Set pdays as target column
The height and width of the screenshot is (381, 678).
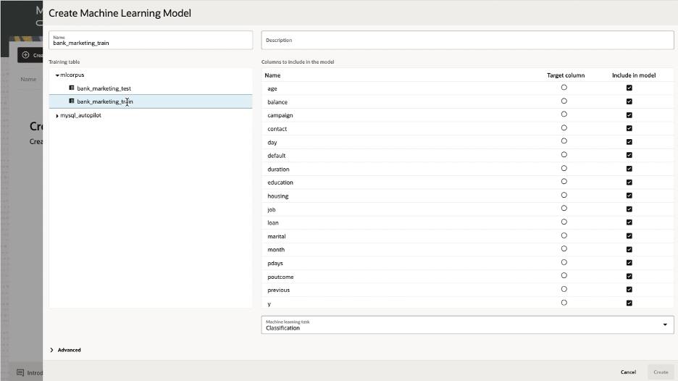tap(564, 262)
